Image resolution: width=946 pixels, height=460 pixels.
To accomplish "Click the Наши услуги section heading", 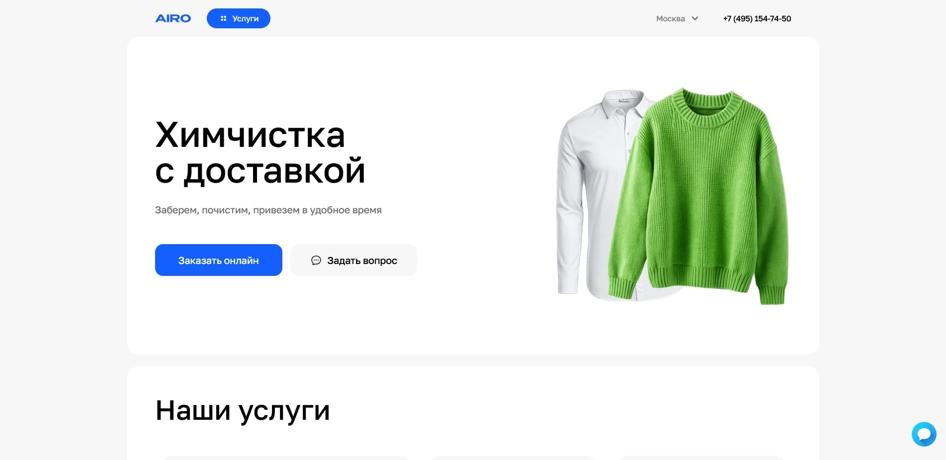I will [243, 410].
